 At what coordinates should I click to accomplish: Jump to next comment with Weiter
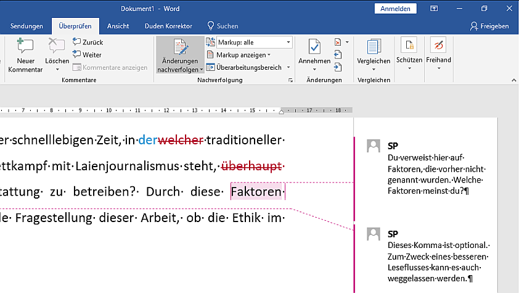87,55
